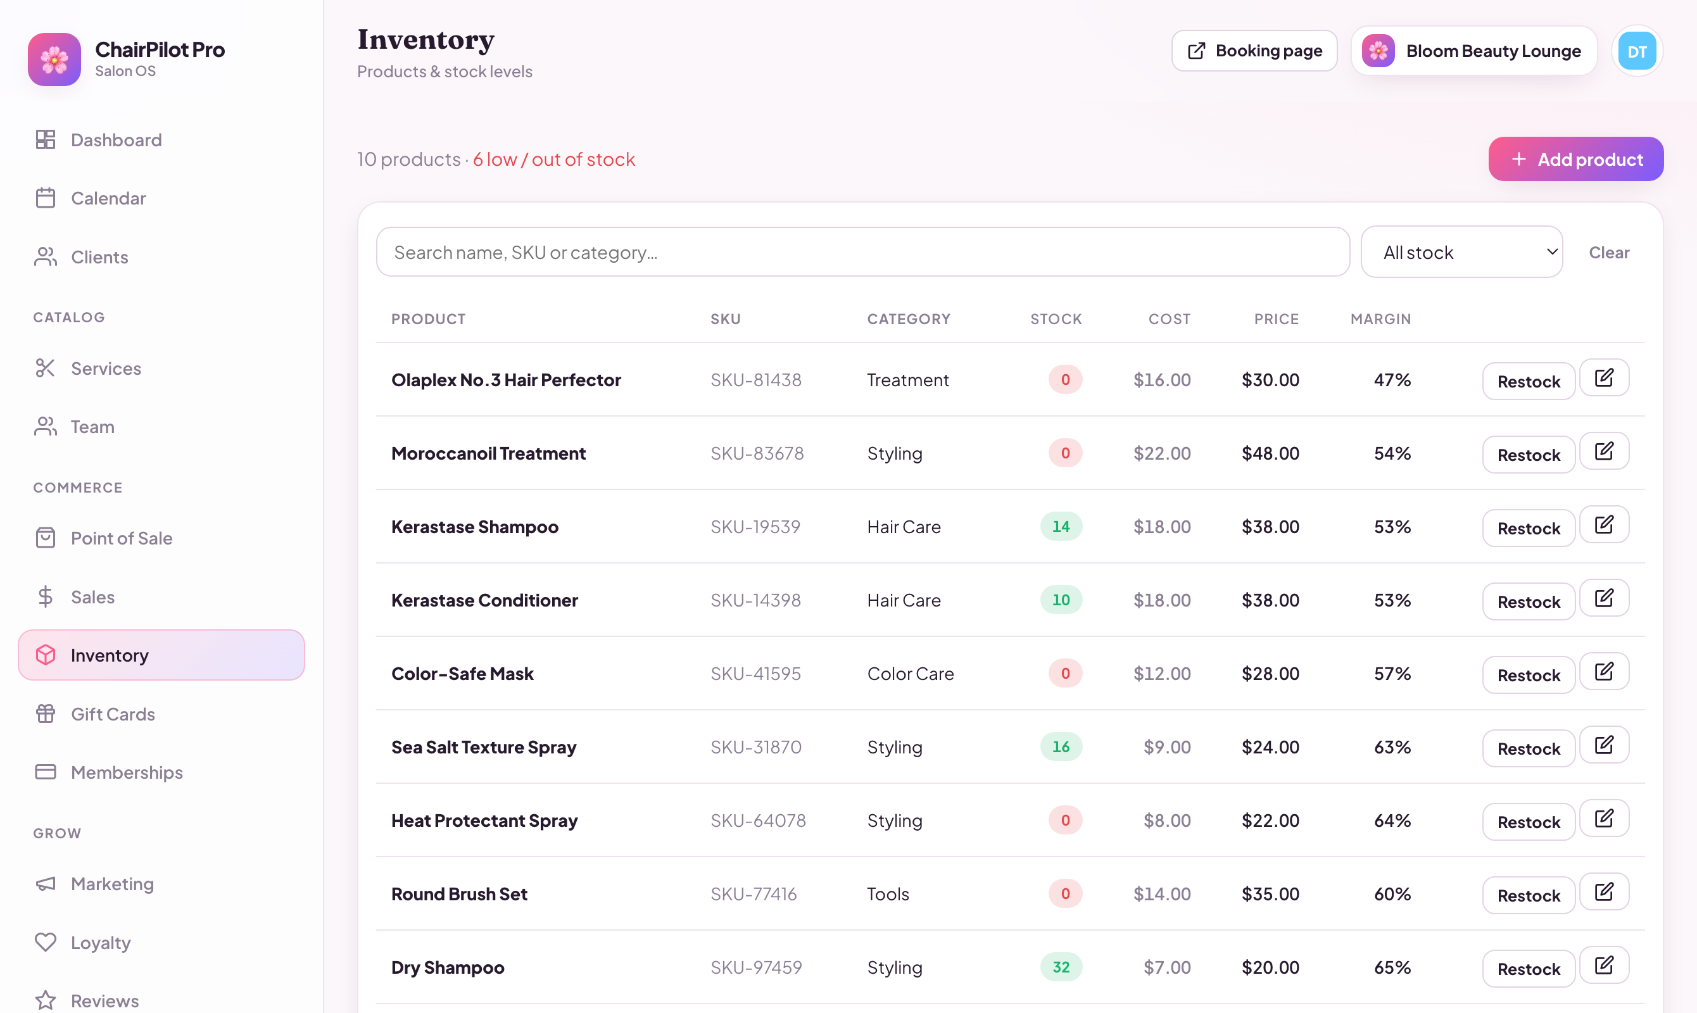The width and height of the screenshot is (1697, 1013).
Task: Open the Booking page link
Action: point(1254,51)
